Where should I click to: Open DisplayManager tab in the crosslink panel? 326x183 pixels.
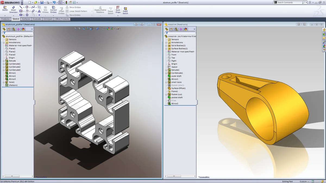(186, 29)
